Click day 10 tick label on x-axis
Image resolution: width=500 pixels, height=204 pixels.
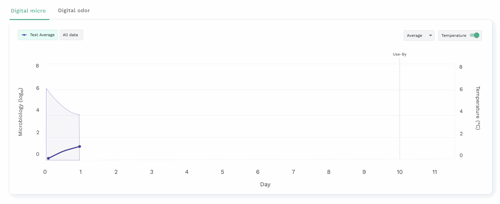coord(399,172)
